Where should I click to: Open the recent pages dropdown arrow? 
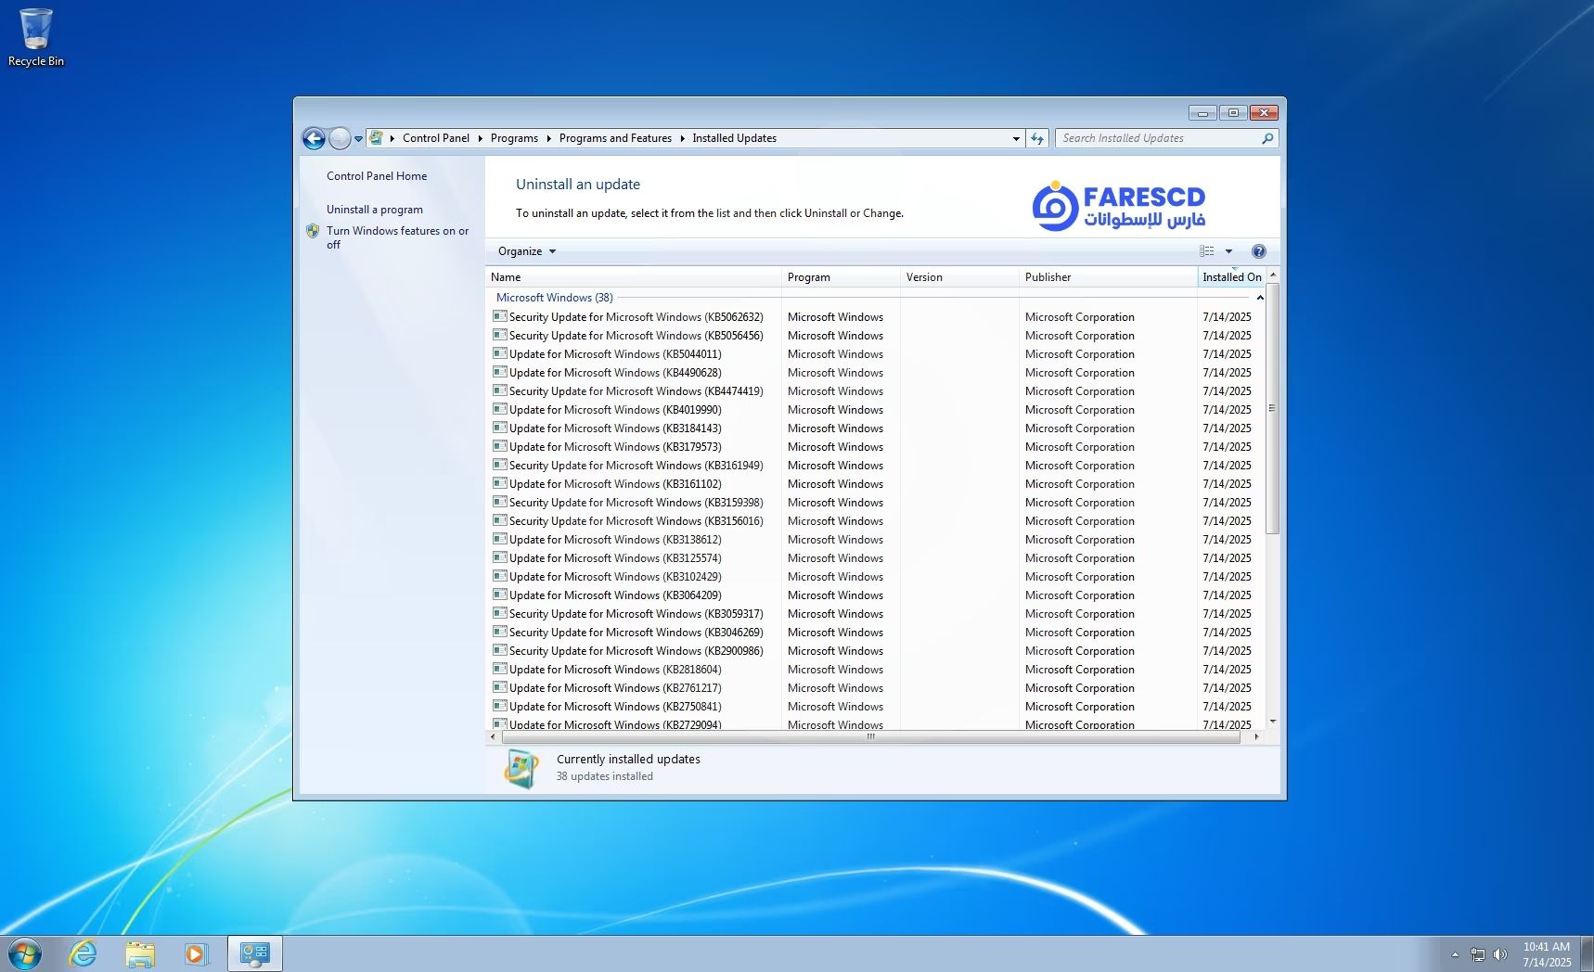(x=358, y=139)
